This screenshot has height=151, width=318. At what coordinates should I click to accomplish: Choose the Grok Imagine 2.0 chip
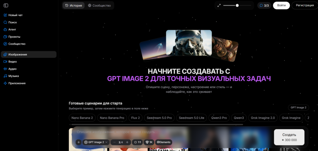click(263, 118)
